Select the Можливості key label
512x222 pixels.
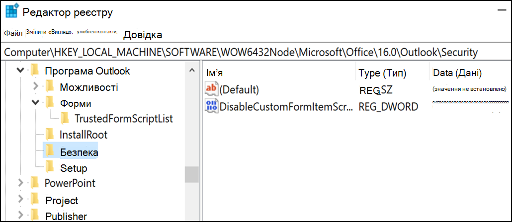89,87
